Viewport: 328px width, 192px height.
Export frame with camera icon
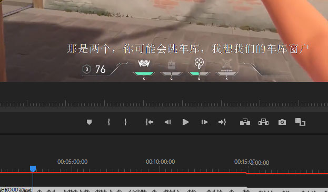point(282,122)
